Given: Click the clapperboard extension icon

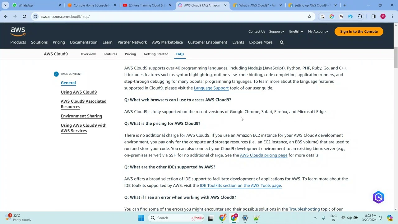Looking at the screenshot, I should coord(341,16).
